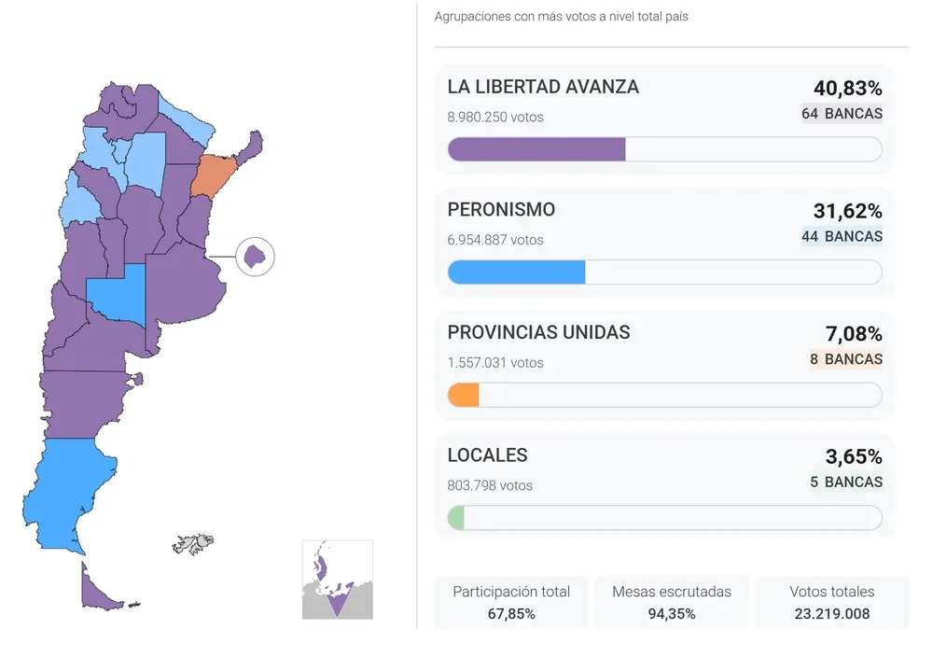
Task: Select the Malvinas islands on the map
Action: (194, 542)
